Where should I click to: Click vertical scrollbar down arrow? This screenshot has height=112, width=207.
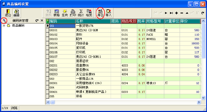[203, 97]
